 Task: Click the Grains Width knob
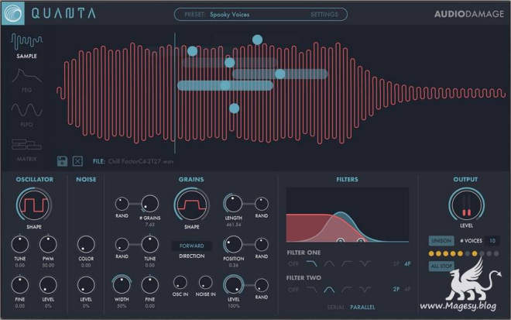pos(122,284)
